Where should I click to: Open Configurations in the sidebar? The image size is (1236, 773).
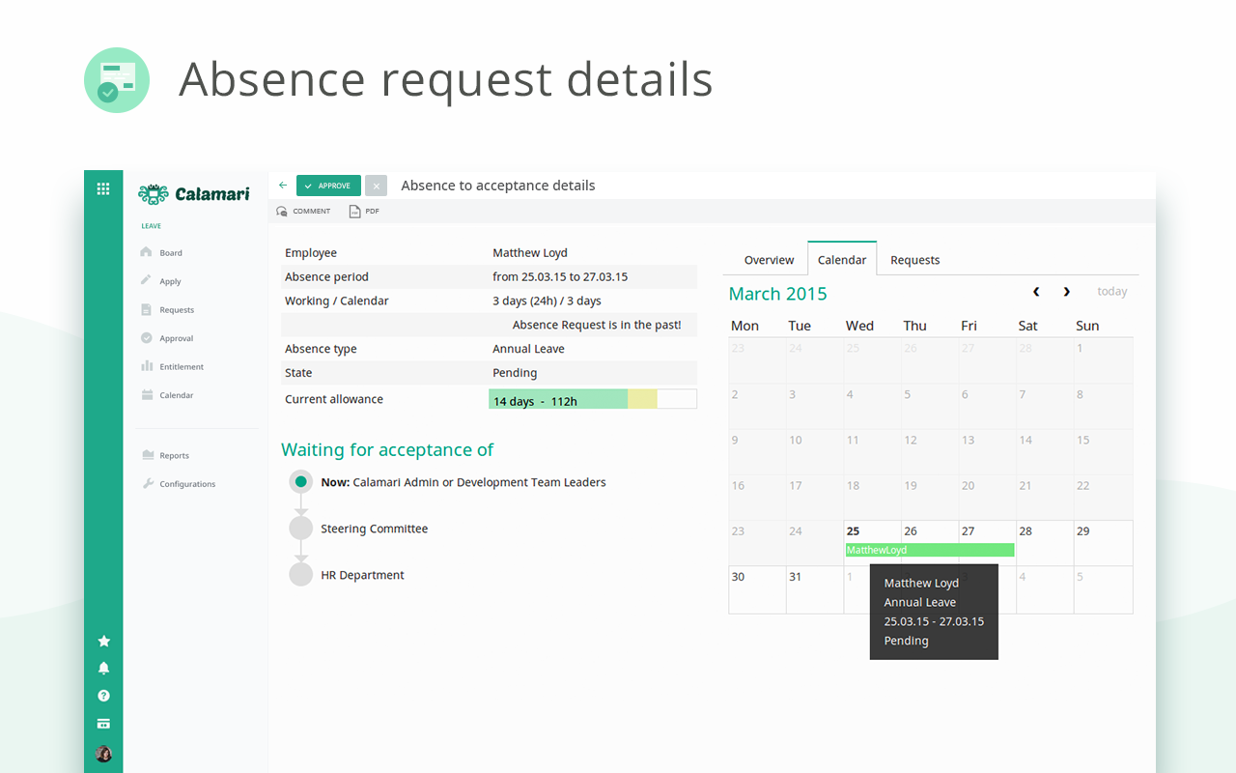[x=186, y=484]
